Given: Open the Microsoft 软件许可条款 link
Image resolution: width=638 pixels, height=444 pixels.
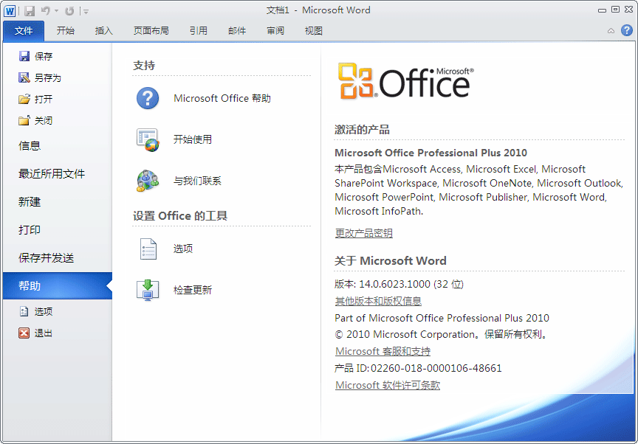Looking at the screenshot, I should click(388, 385).
